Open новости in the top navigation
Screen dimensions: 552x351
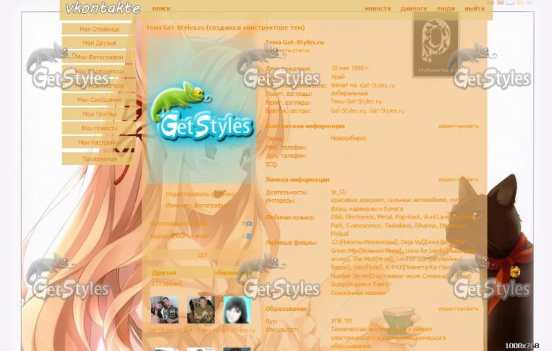[x=377, y=8]
